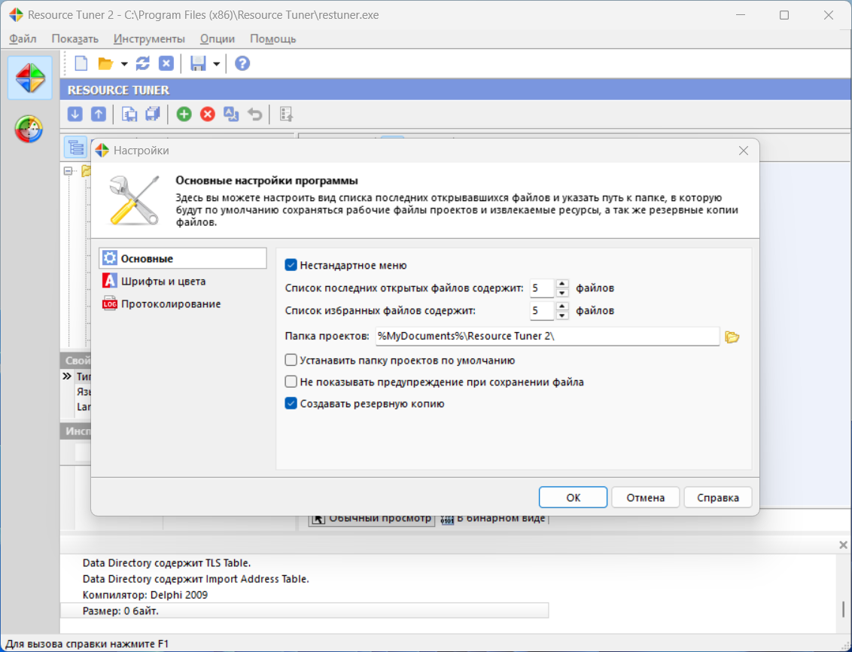This screenshot has height=652, width=852.
Task: Open the Показать menu
Action: click(x=75, y=38)
